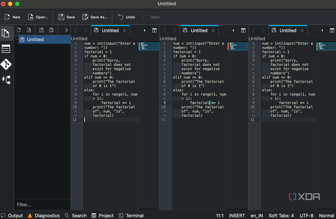Click open file icon in Documents panel

(29, 30)
